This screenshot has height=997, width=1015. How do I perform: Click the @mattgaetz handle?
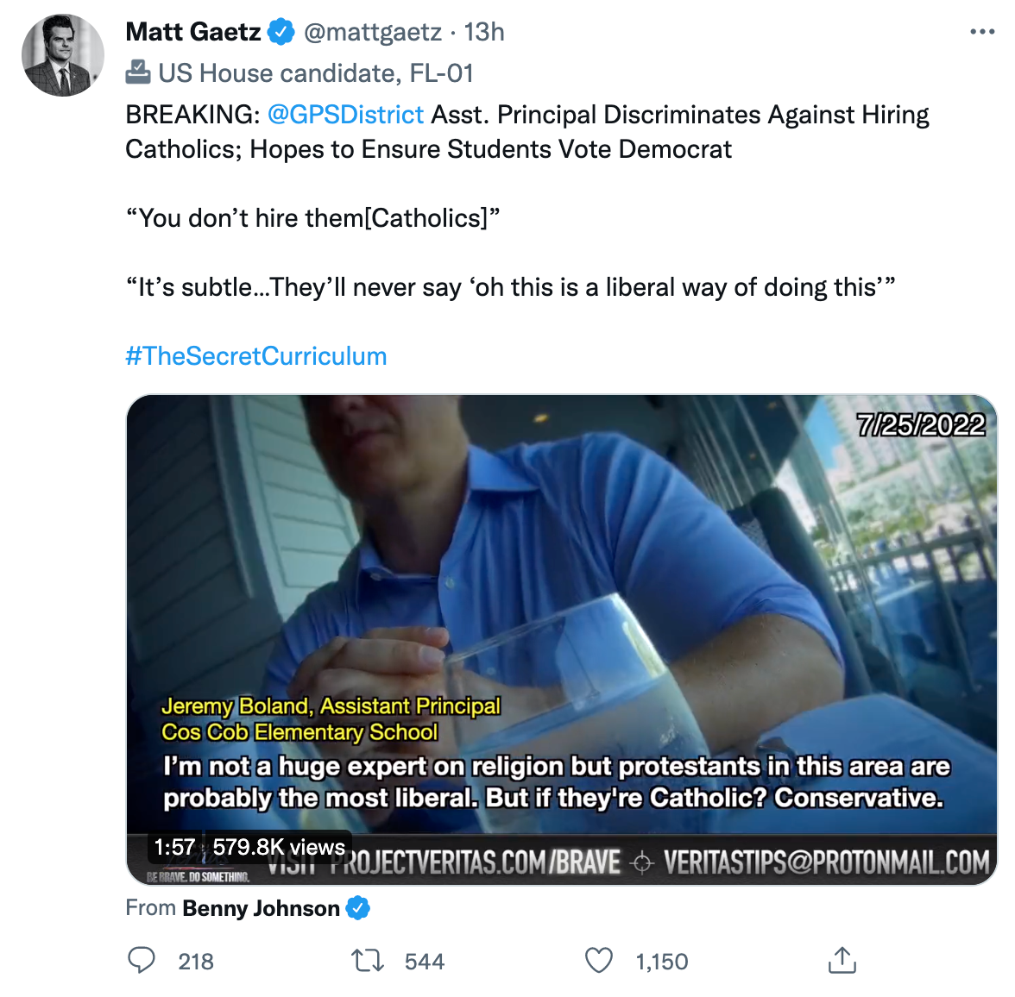click(x=373, y=32)
